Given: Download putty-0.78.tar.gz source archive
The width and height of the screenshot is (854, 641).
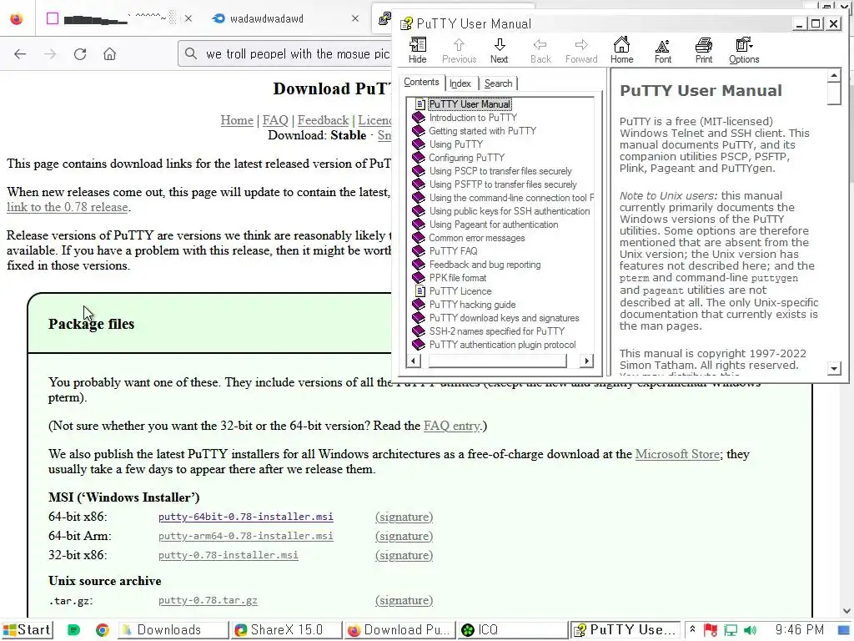Looking at the screenshot, I should tap(208, 600).
